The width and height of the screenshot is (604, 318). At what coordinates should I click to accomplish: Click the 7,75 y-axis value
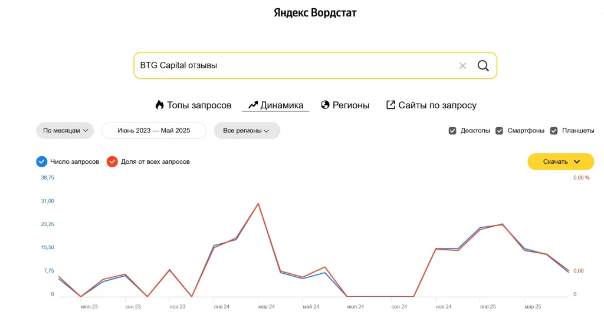49,271
